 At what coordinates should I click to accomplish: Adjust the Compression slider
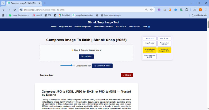click(x=67, y=65)
